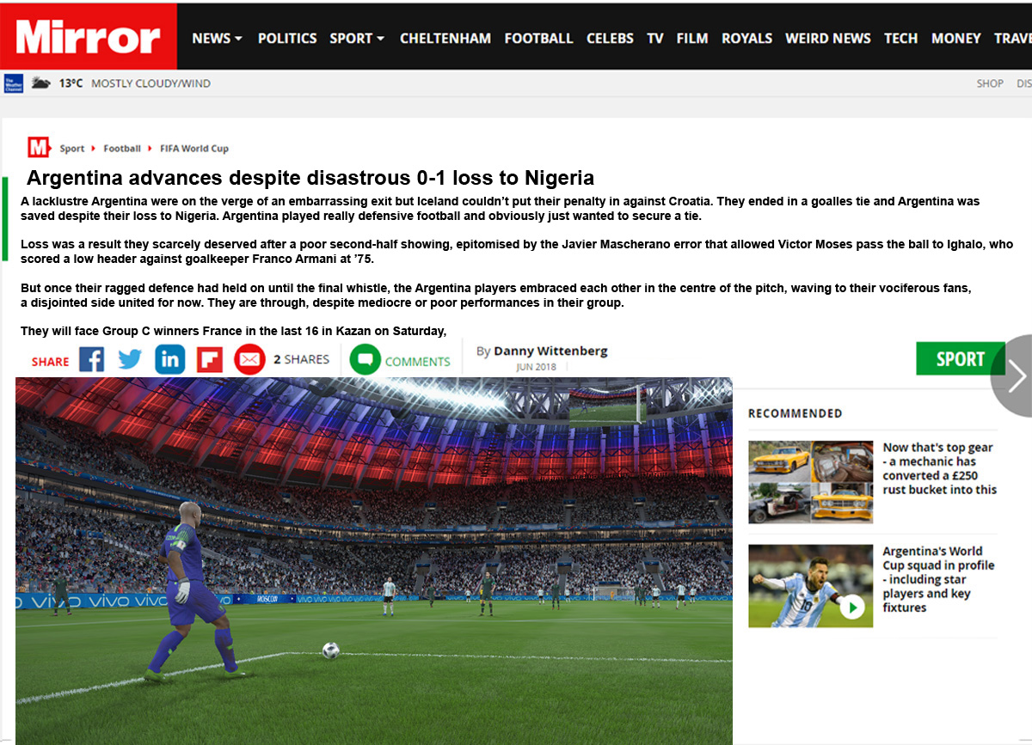This screenshot has width=1032, height=745.
Task: Share article on Facebook
Action: coord(92,359)
